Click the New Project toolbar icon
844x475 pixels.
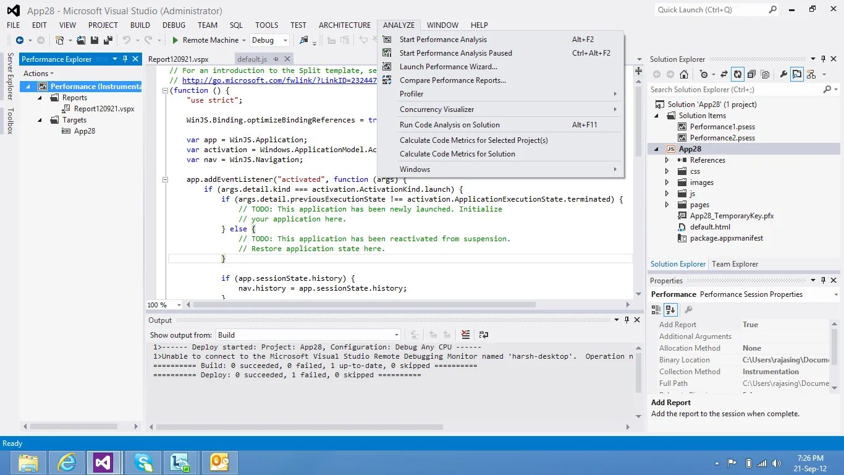(60, 40)
